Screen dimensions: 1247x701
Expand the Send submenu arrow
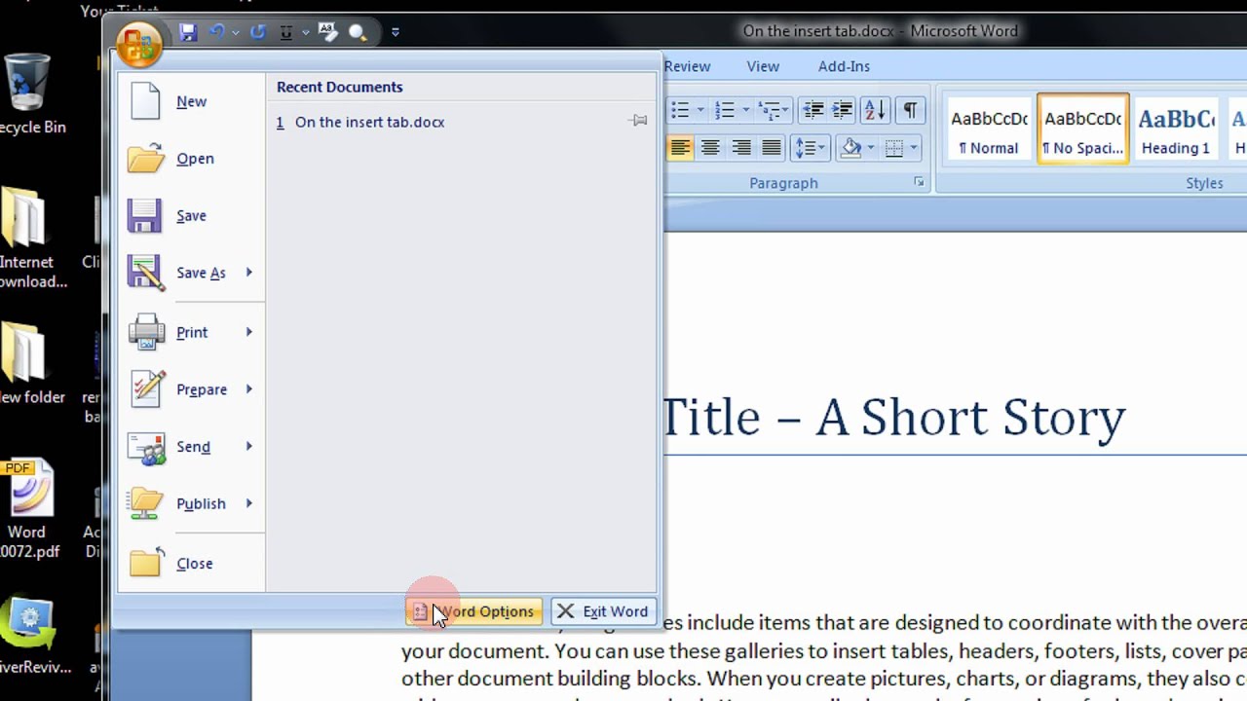tap(249, 447)
